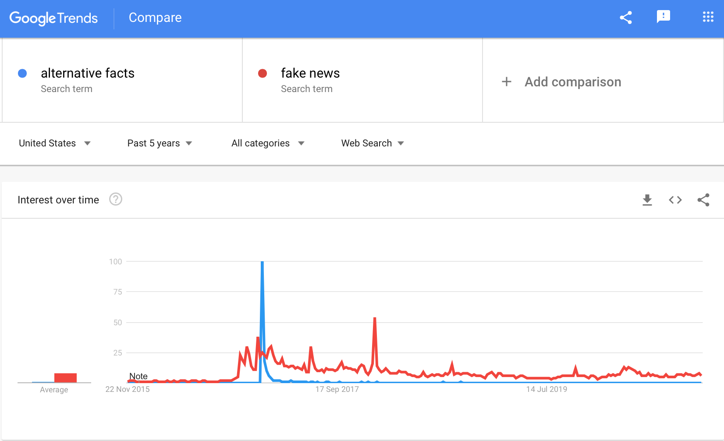Image resolution: width=724 pixels, height=441 pixels.
Task: Click the Note marker on the chart
Action: pos(138,376)
